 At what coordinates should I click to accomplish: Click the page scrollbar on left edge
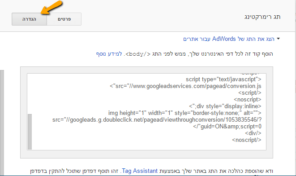click(2, 123)
